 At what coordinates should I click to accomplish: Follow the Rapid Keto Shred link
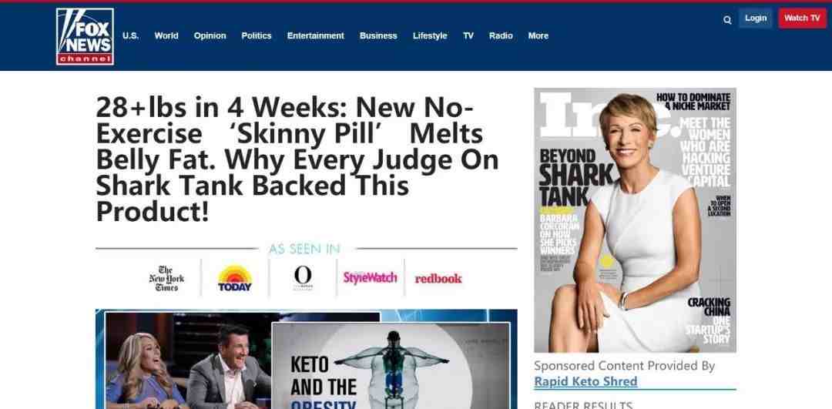click(x=585, y=381)
